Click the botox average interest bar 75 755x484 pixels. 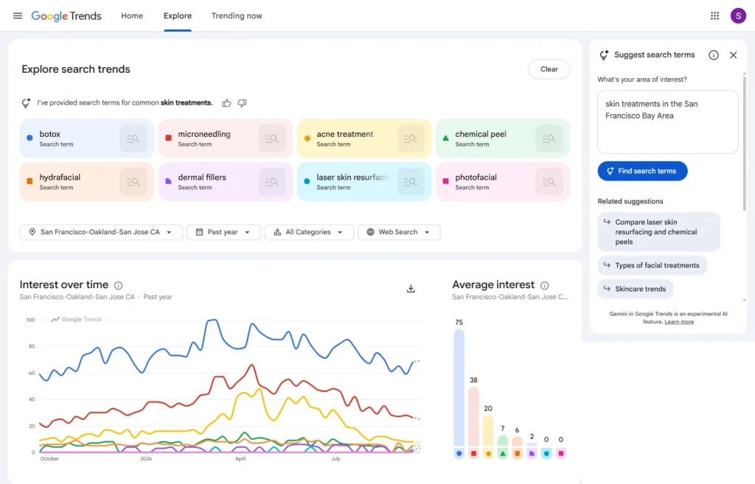(459, 387)
